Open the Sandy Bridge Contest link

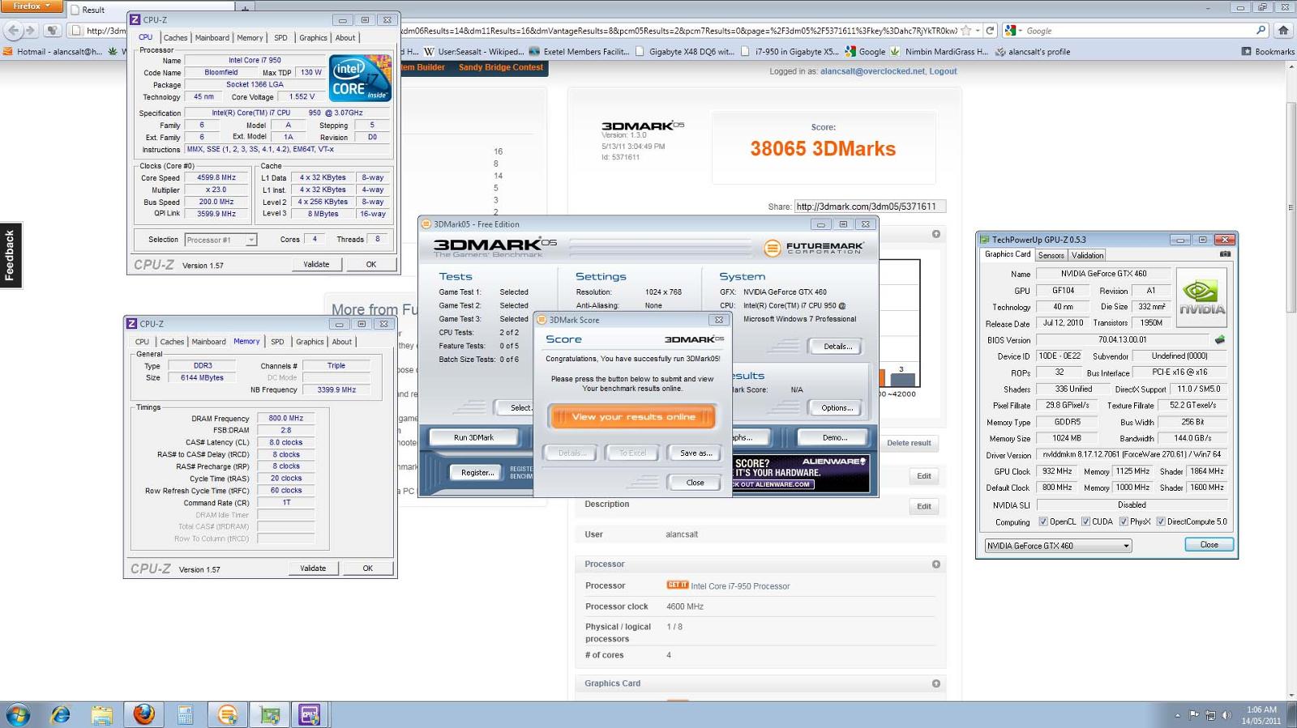coord(500,67)
